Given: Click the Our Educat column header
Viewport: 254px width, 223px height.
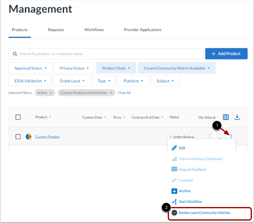Looking at the screenshot, I should [x=207, y=117].
